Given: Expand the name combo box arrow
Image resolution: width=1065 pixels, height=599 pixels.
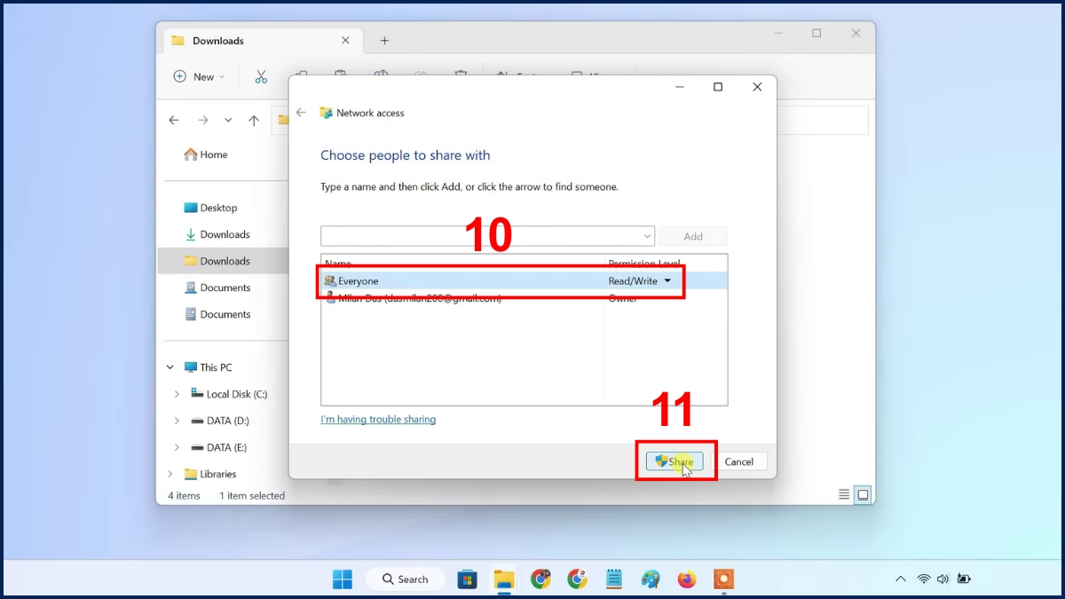Looking at the screenshot, I should [x=646, y=236].
